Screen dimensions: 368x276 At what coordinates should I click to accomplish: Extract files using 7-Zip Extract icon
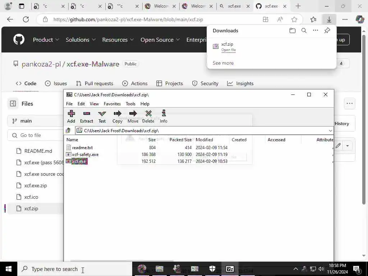[86, 117]
